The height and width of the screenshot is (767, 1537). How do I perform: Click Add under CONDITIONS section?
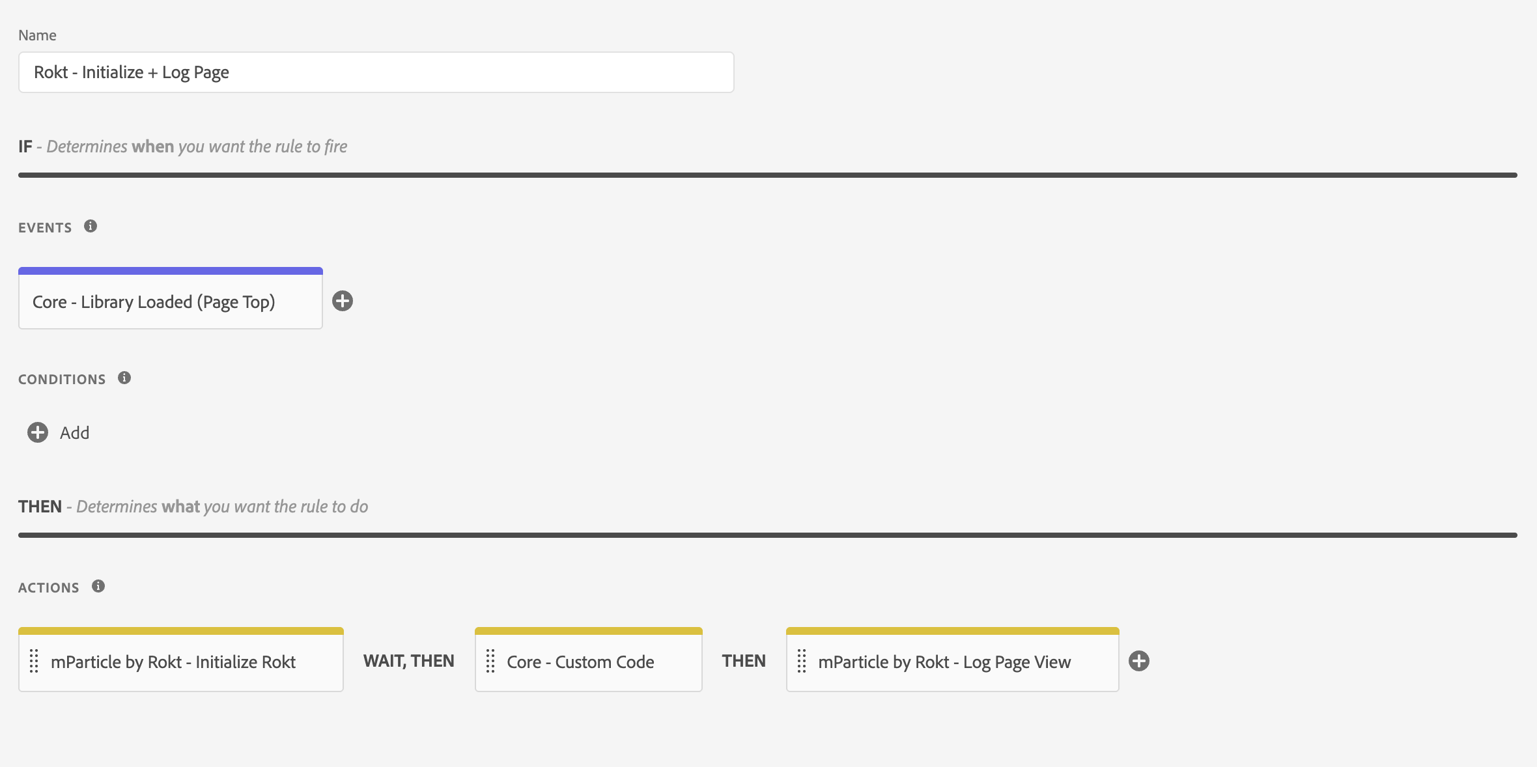tap(75, 432)
